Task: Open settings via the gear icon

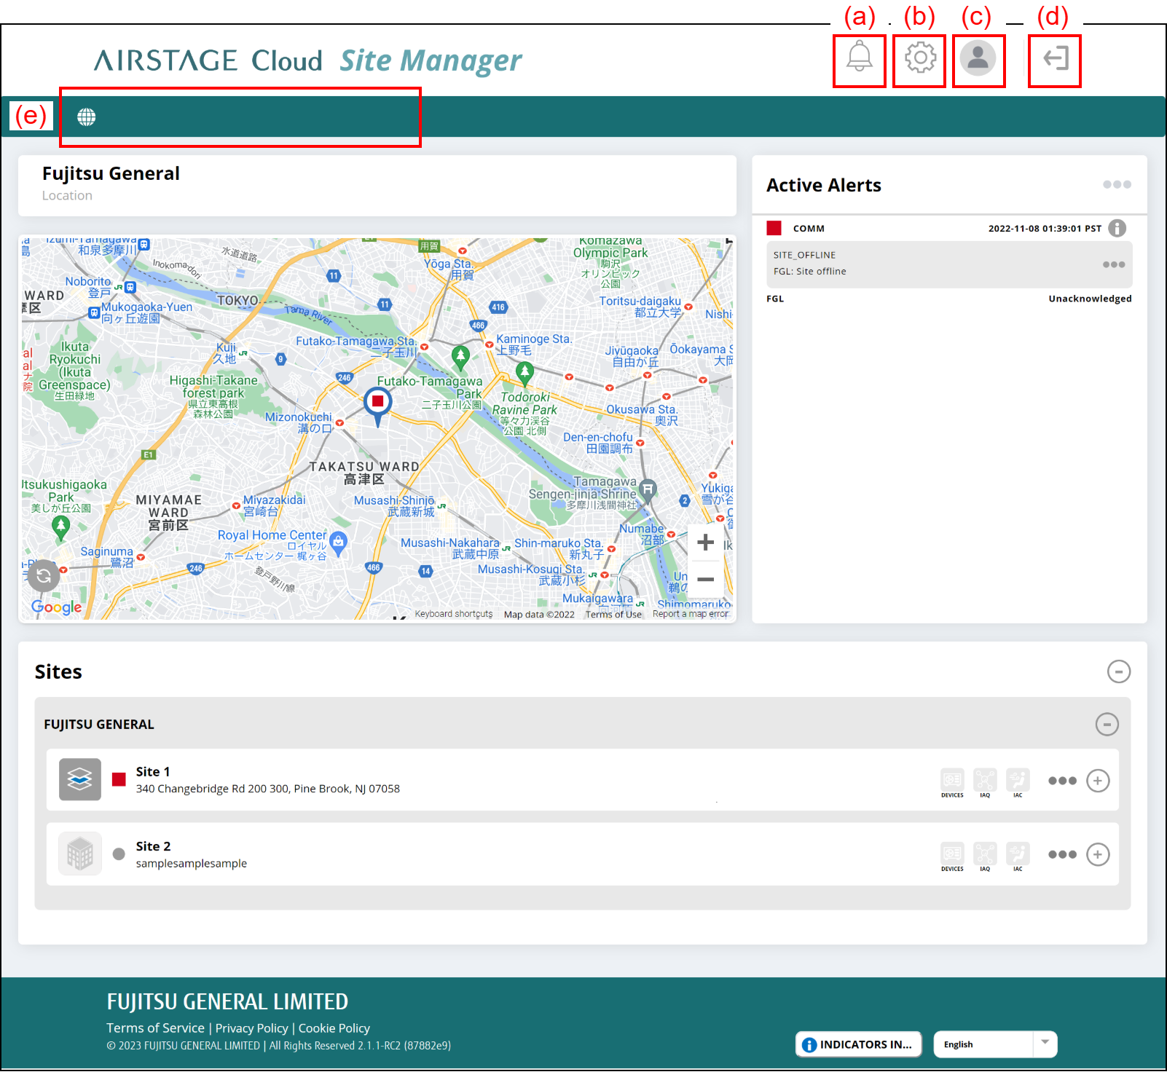Action: tap(919, 58)
